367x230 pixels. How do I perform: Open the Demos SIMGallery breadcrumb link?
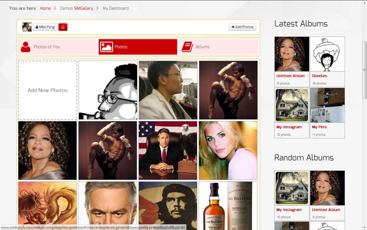click(77, 8)
